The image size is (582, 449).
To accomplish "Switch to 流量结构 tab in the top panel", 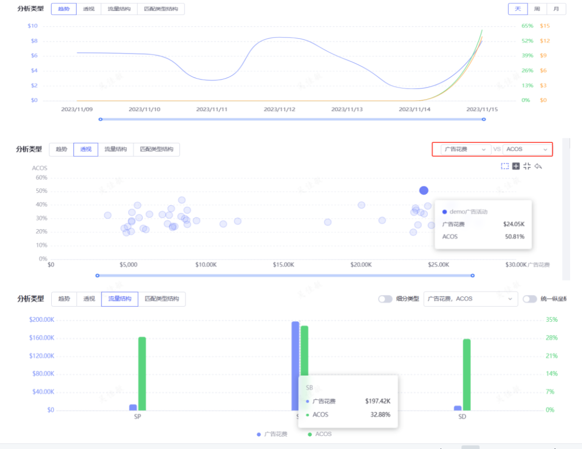I will [x=119, y=9].
